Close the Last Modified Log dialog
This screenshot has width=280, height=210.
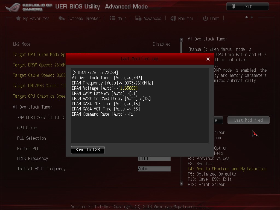pyautogui.click(x=208, y=59)
